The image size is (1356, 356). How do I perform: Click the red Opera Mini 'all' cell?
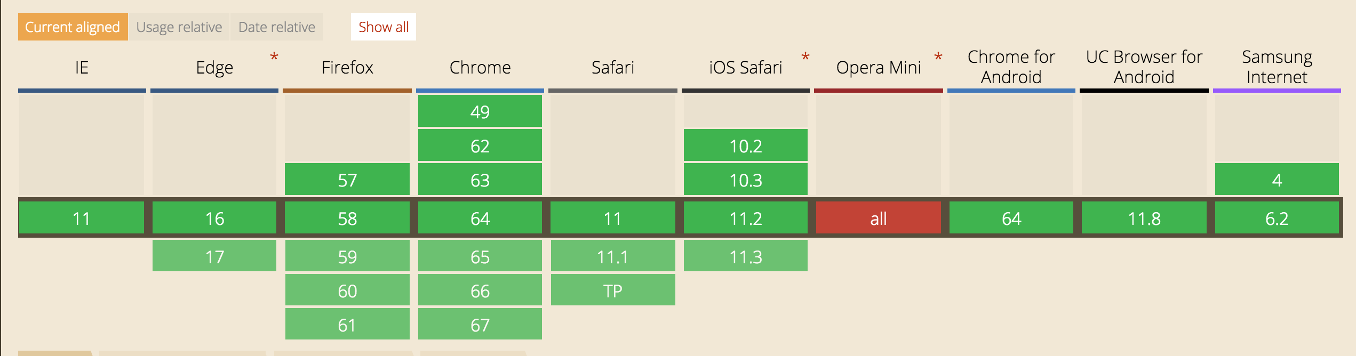[x=878, y=218]
